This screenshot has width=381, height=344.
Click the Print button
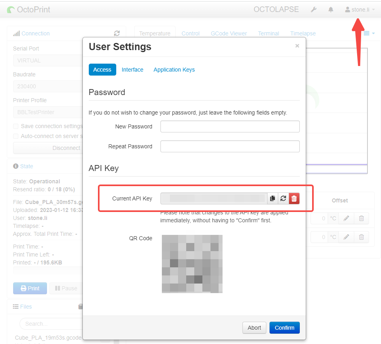tap(30, 288)
